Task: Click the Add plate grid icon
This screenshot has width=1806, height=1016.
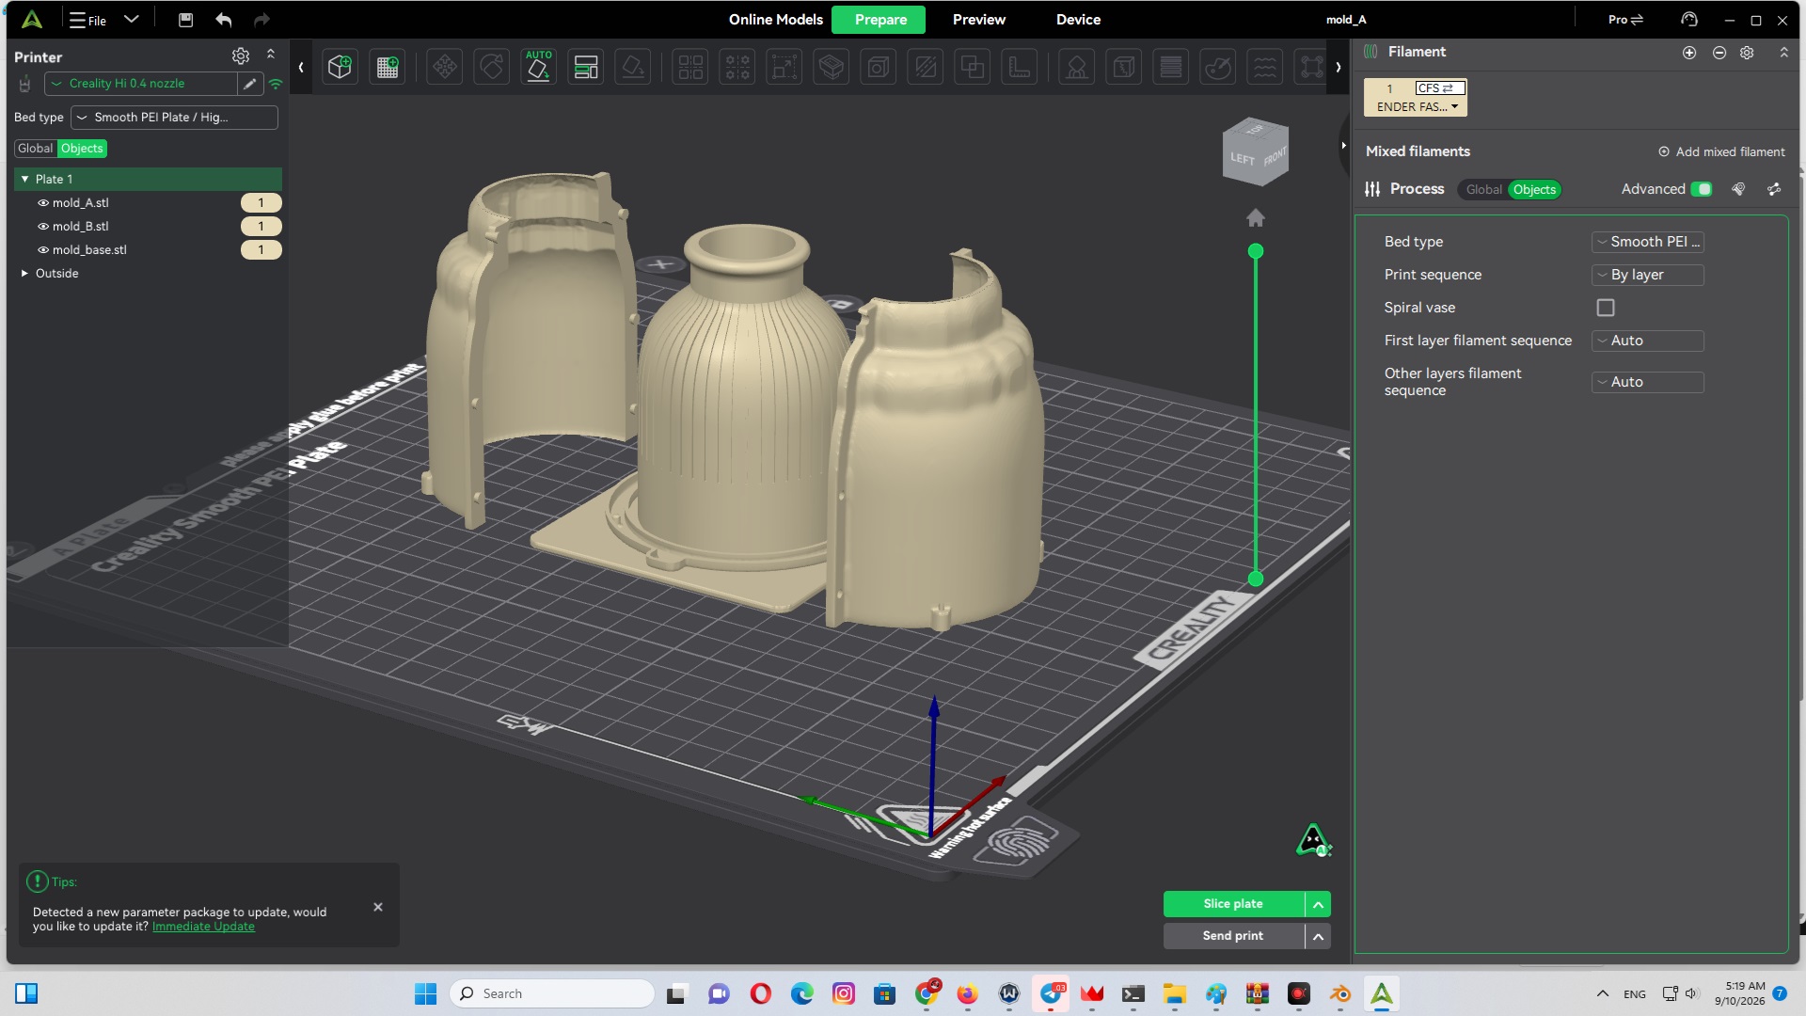Action: [x=388, y=67]
